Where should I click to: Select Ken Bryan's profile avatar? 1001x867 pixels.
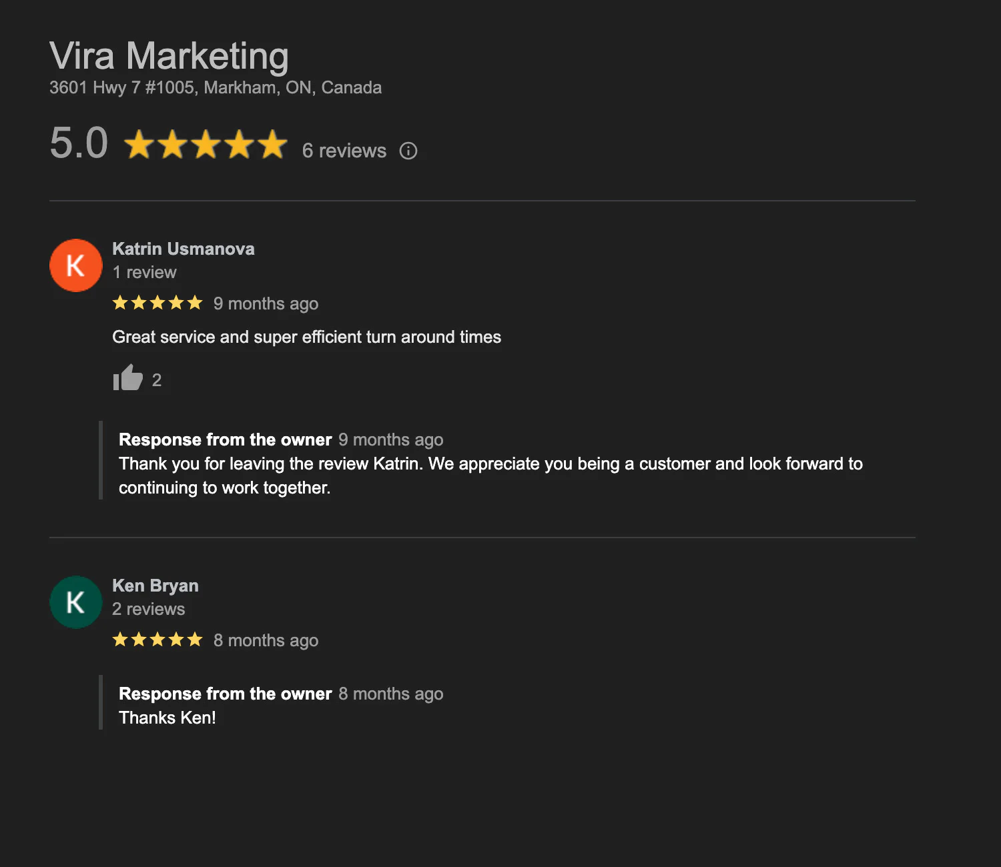pos(75,602)
